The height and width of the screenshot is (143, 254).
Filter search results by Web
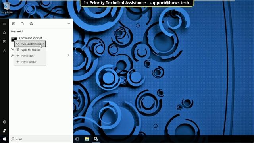[31, 24]
